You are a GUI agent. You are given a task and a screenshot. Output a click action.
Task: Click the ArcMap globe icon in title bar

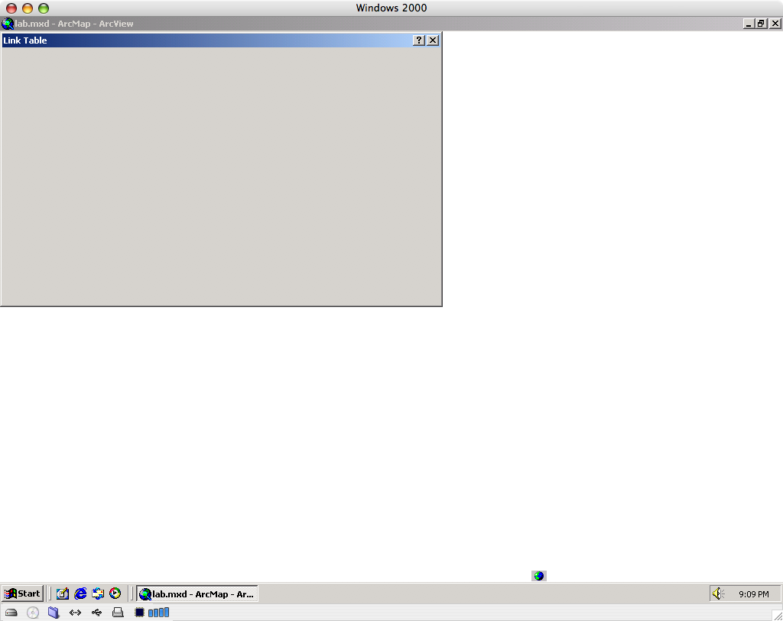tap(8, 24)
